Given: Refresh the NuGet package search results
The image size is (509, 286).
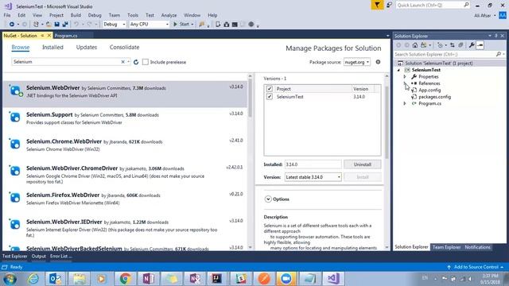Looking at the screenshot, I should click(x=136, y=62).
